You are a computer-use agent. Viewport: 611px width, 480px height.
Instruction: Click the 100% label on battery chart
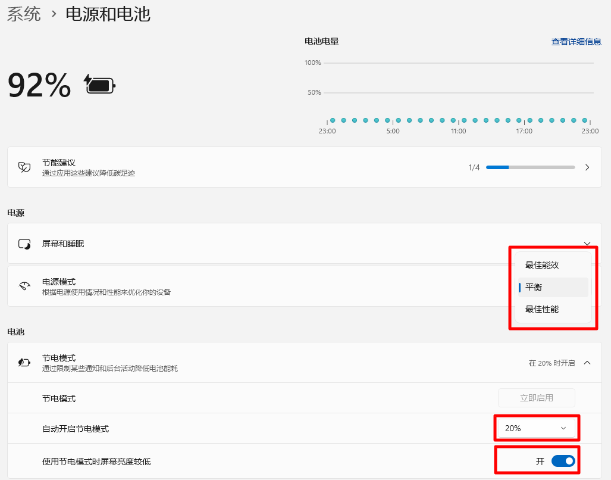312,63
